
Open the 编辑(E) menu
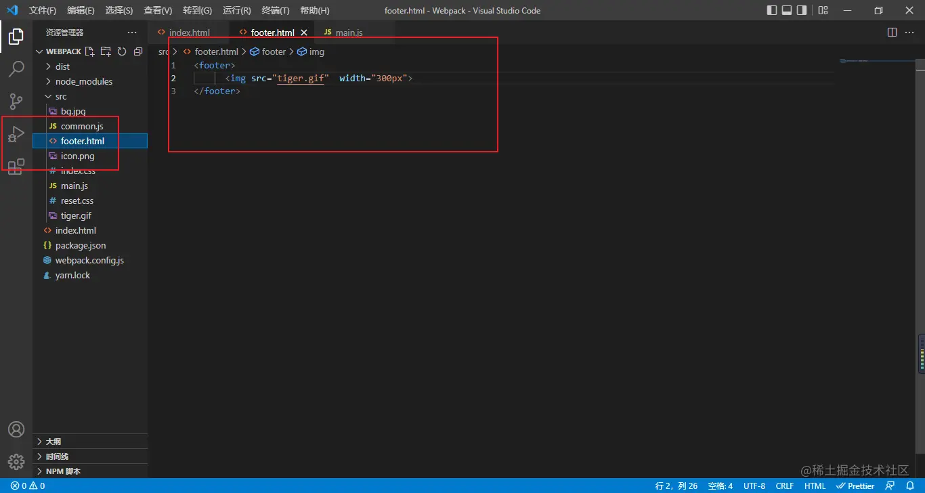(x=81, y=10)
